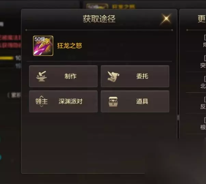Click the yellow progress bar on left
Image resolution: width=206 pixels, height=184 pixels.
[6, 58]
